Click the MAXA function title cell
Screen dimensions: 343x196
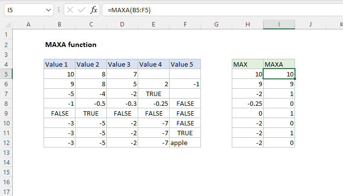coord(70,45)
